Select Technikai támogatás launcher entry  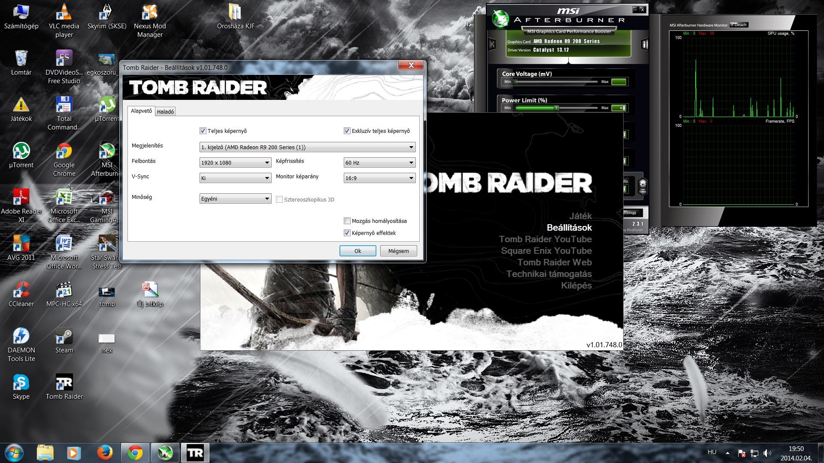[x=549, y=274]
